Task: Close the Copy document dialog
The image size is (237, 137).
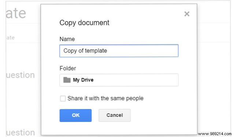Action: 187,14
